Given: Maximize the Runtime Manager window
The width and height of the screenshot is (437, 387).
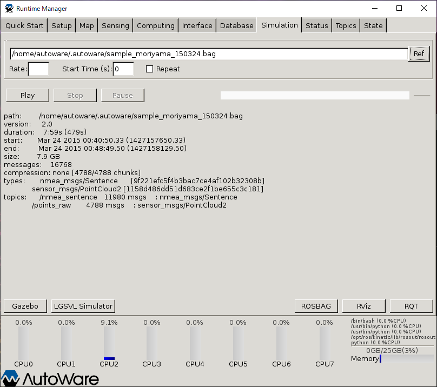Looking at the screenshot, I should (399, 8).
